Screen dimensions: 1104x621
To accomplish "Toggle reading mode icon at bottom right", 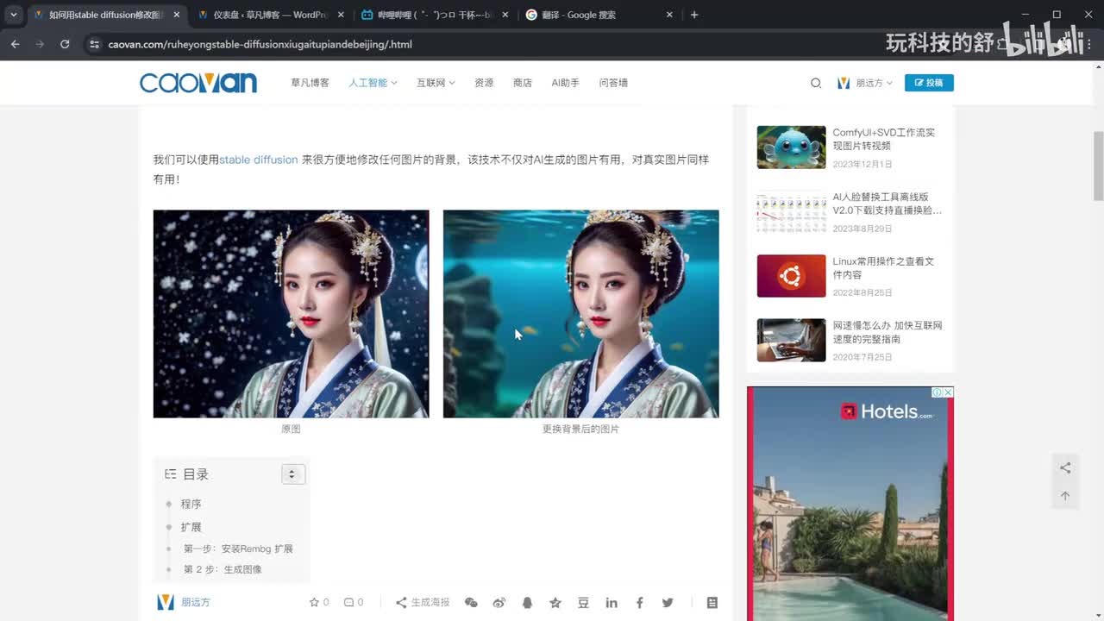I will click(x=712, y=603).
